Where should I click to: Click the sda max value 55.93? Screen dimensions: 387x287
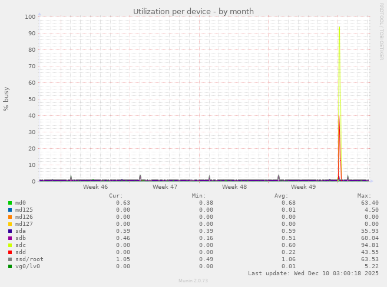click(370, 231)
